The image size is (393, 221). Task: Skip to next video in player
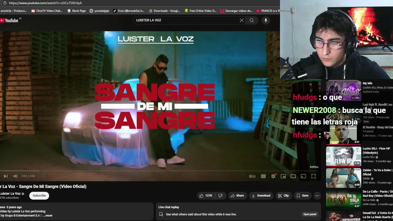[x=6, y=176]
